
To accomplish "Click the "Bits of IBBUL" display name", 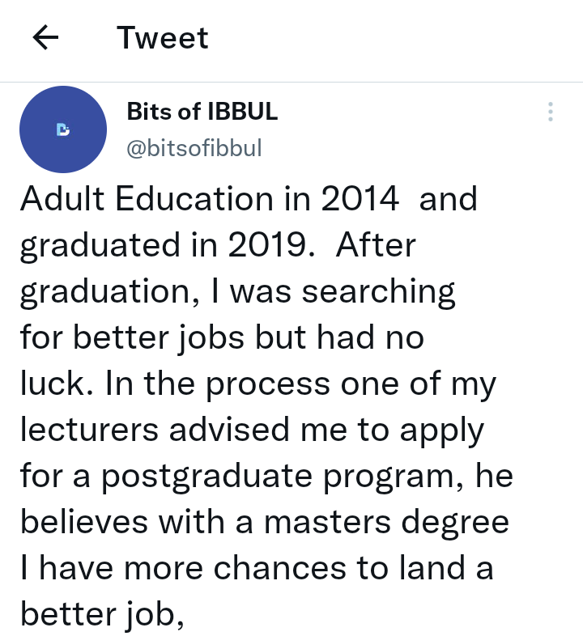I will 202,112.
